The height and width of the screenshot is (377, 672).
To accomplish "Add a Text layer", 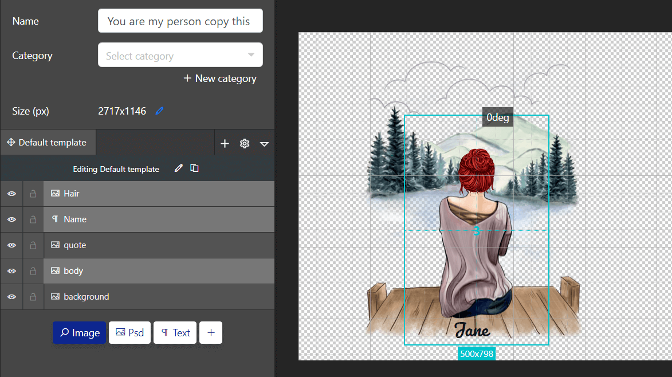I will 175,333.
